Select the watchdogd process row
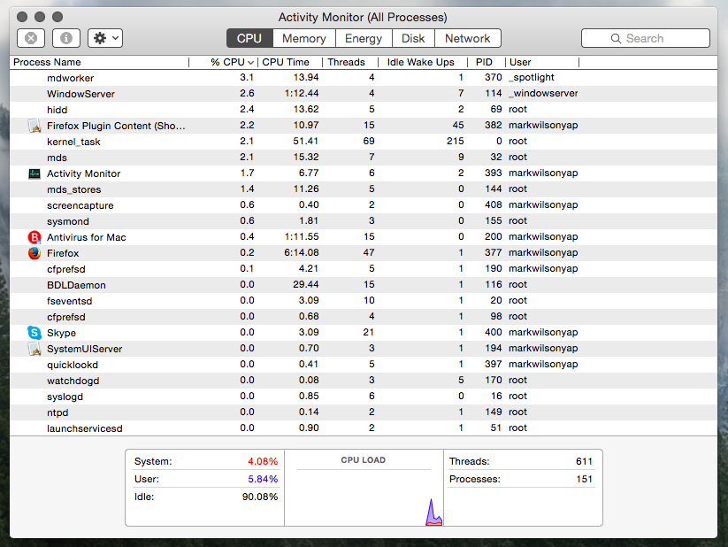The height and width of the screenshot is (547, 728). (x=364, y=381)
